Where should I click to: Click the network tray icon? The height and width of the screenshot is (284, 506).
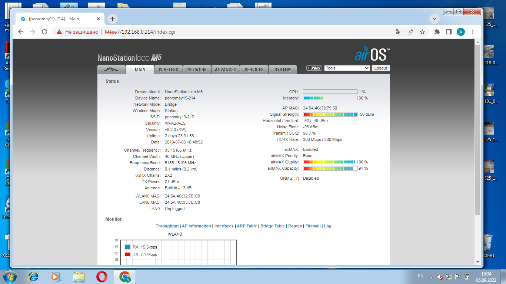(449, 277)
